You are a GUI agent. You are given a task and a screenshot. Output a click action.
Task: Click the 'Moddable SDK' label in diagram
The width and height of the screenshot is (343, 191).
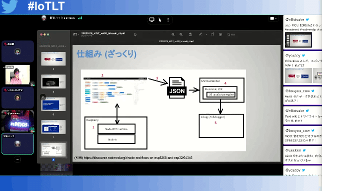coord(213,89)
